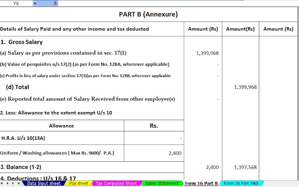Select the Balance (1-2) amount 1,397,568
Viewport: 299px width, 187px height.
click(245, 167)
